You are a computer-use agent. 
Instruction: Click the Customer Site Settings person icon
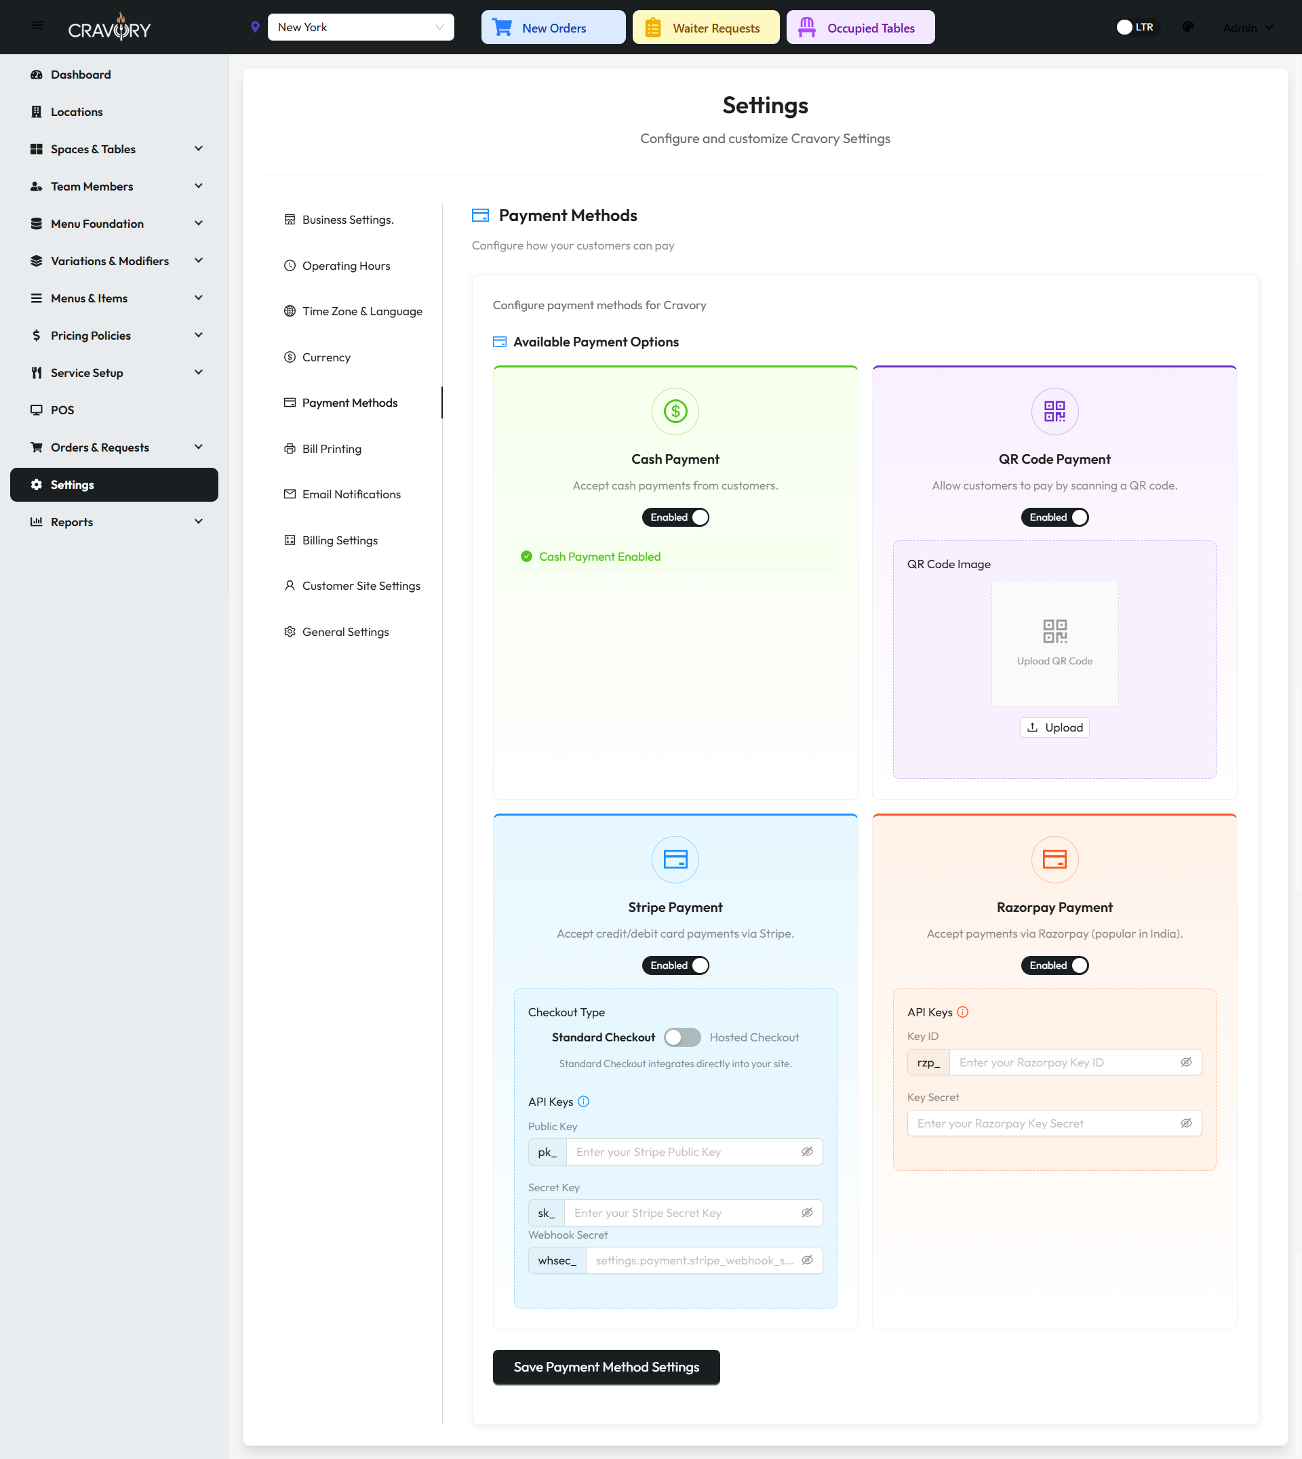(x=290, y=586)
